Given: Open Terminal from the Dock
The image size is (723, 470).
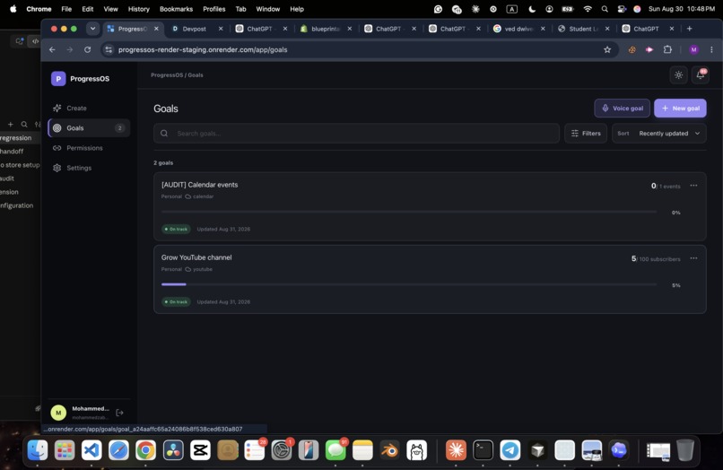Looking at the screenshot, I should 483,450.
